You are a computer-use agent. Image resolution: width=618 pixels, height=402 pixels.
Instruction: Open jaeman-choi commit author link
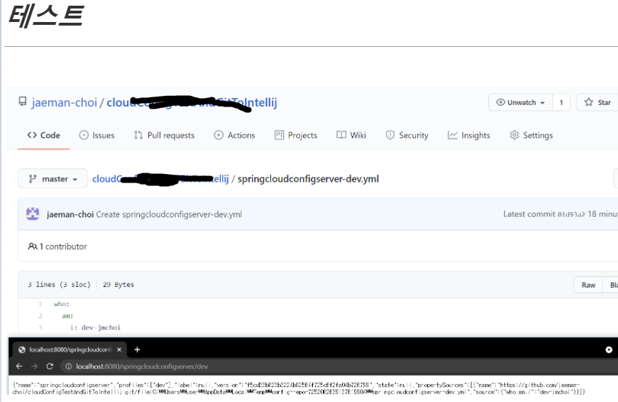point(70,214)
